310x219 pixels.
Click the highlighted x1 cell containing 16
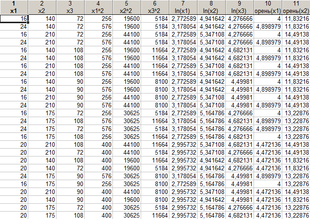pos(14,19)
